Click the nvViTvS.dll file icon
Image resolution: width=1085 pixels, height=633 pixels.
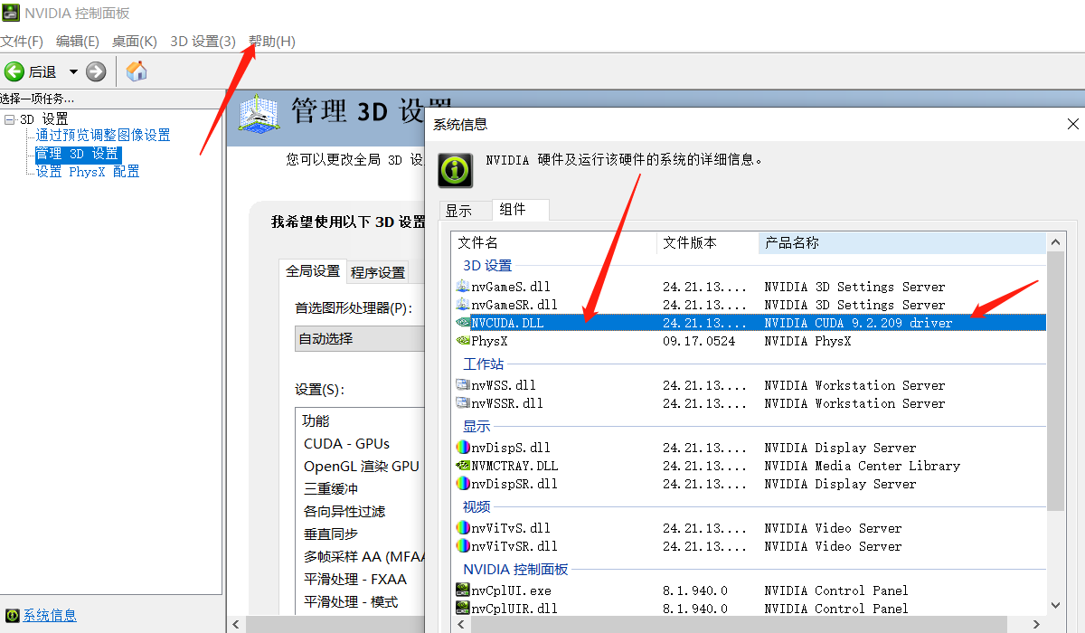click(463, 528)
